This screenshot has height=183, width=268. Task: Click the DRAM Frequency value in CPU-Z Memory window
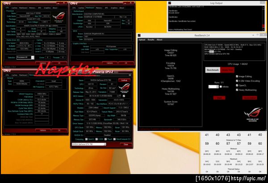42,94
